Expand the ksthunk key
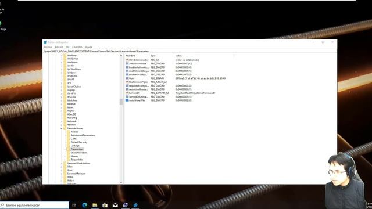The width and height of the screenshot is (372, 209). coord(62,121)
